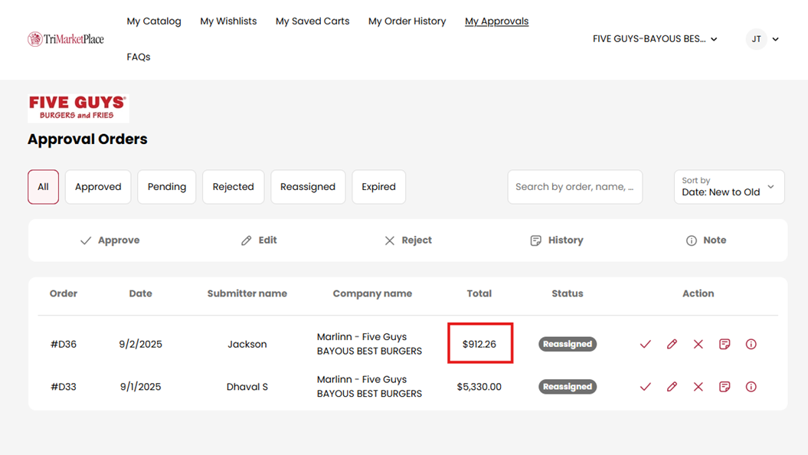Image resolution: width=808 pixels, height=455 pixels.
Task: Select the Reassigned filter tab
Action: (308, 187)
